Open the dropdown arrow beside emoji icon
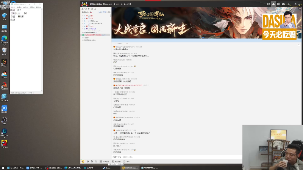 117,157
